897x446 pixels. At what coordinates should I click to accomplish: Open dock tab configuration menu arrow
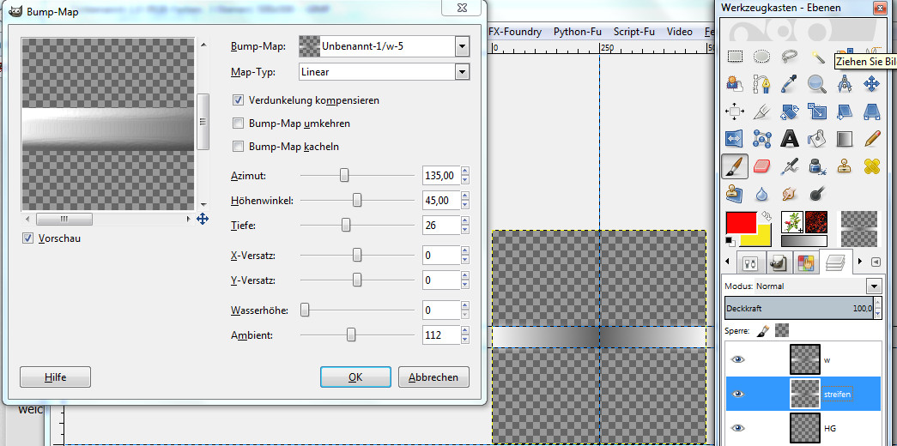coord(876,262)
